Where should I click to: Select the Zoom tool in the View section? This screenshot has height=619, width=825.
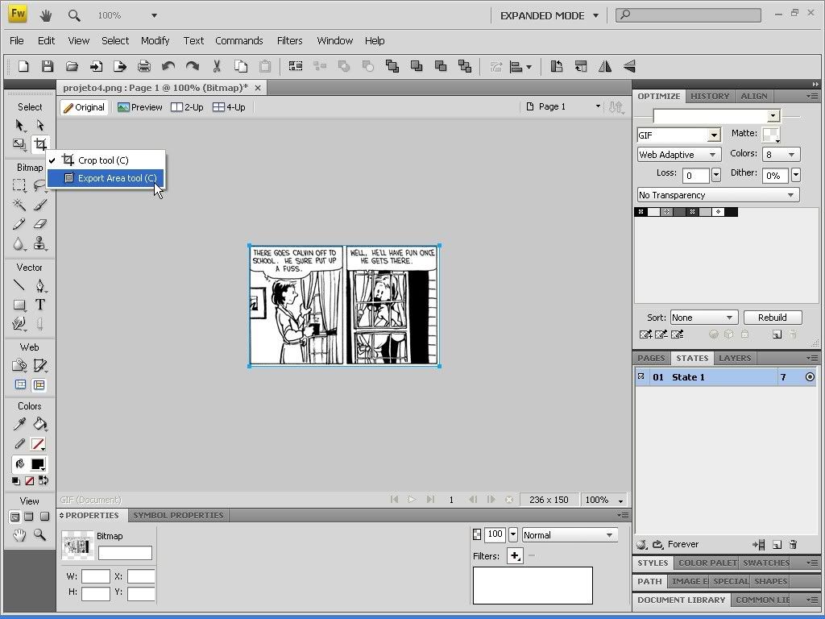(40, 535)
